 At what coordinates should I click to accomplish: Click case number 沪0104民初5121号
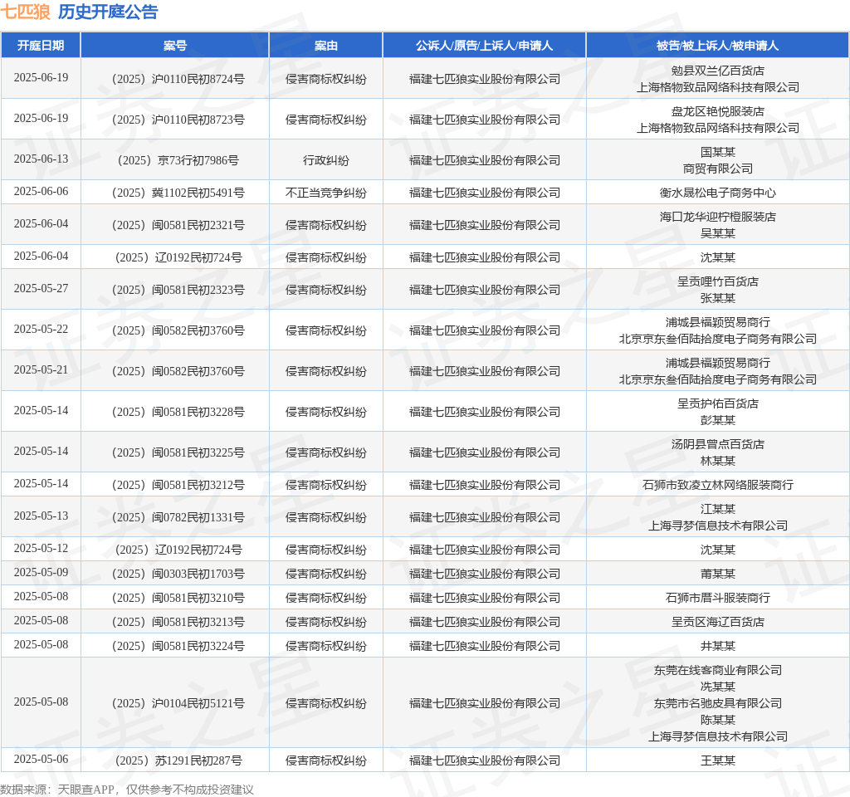[178, 704]
